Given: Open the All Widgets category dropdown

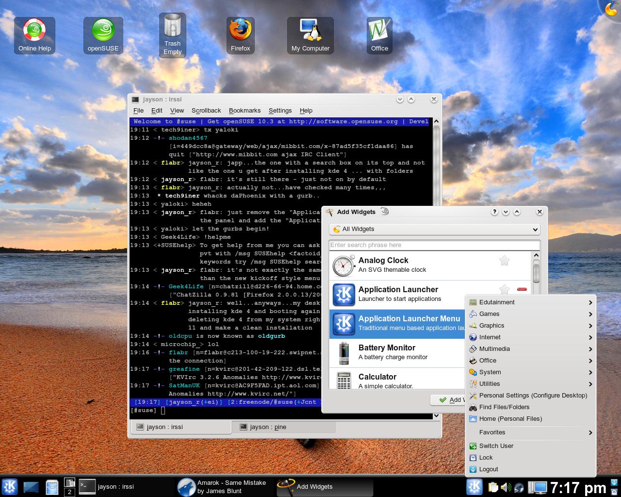Looking at the screenshot, I should pos(435,229).
